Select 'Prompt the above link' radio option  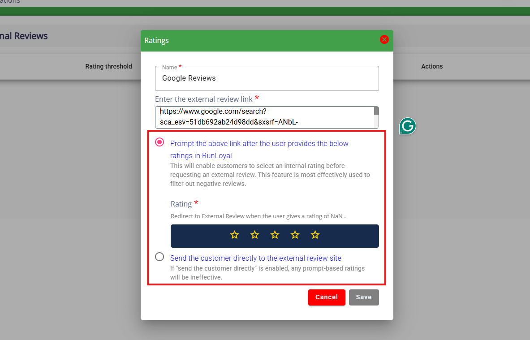pyautogui.click(x=159, y=142)
